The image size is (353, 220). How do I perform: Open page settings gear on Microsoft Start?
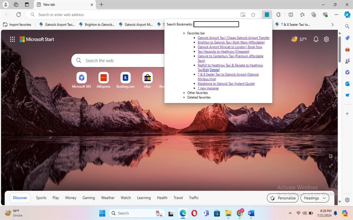(x=326, y=39)
